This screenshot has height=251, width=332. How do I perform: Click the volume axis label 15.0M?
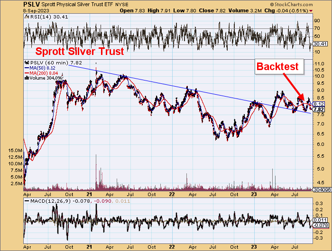pyautogui.click(x=15, y=151)
